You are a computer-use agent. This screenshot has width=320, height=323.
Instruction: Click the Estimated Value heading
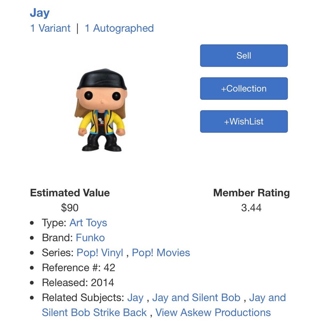[x=70, y=193]
